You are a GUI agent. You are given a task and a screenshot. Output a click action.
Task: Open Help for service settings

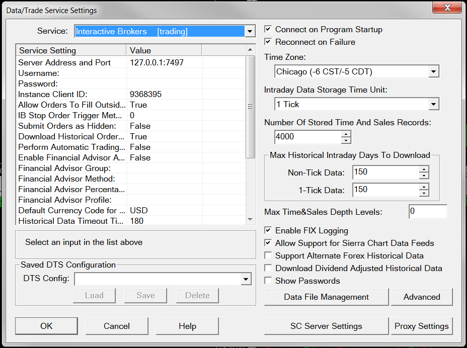coord(187,326)
